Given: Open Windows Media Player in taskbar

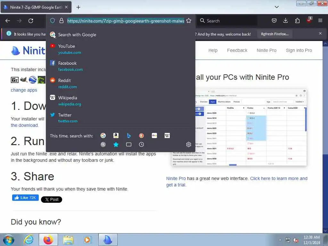Looking at the screenshot, I should click(87, 240).
